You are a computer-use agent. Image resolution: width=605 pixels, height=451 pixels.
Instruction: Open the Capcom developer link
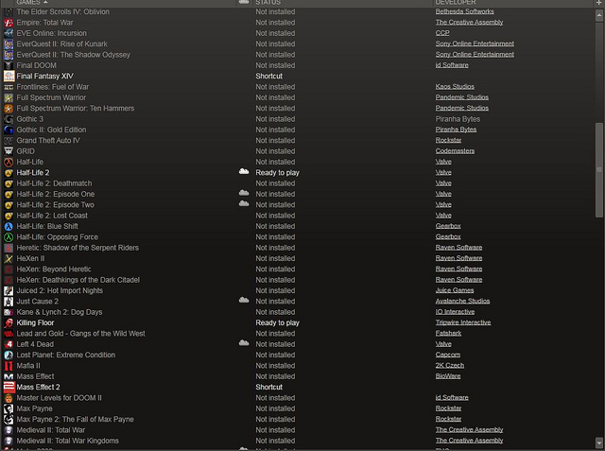(448, 355)
